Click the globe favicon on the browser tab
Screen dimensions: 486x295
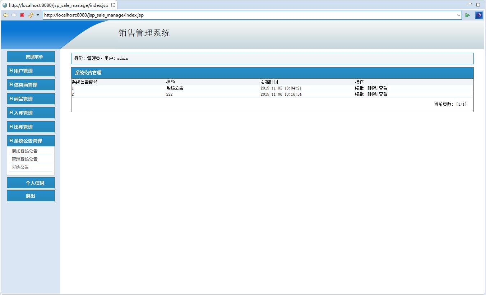tap(4, 5)
